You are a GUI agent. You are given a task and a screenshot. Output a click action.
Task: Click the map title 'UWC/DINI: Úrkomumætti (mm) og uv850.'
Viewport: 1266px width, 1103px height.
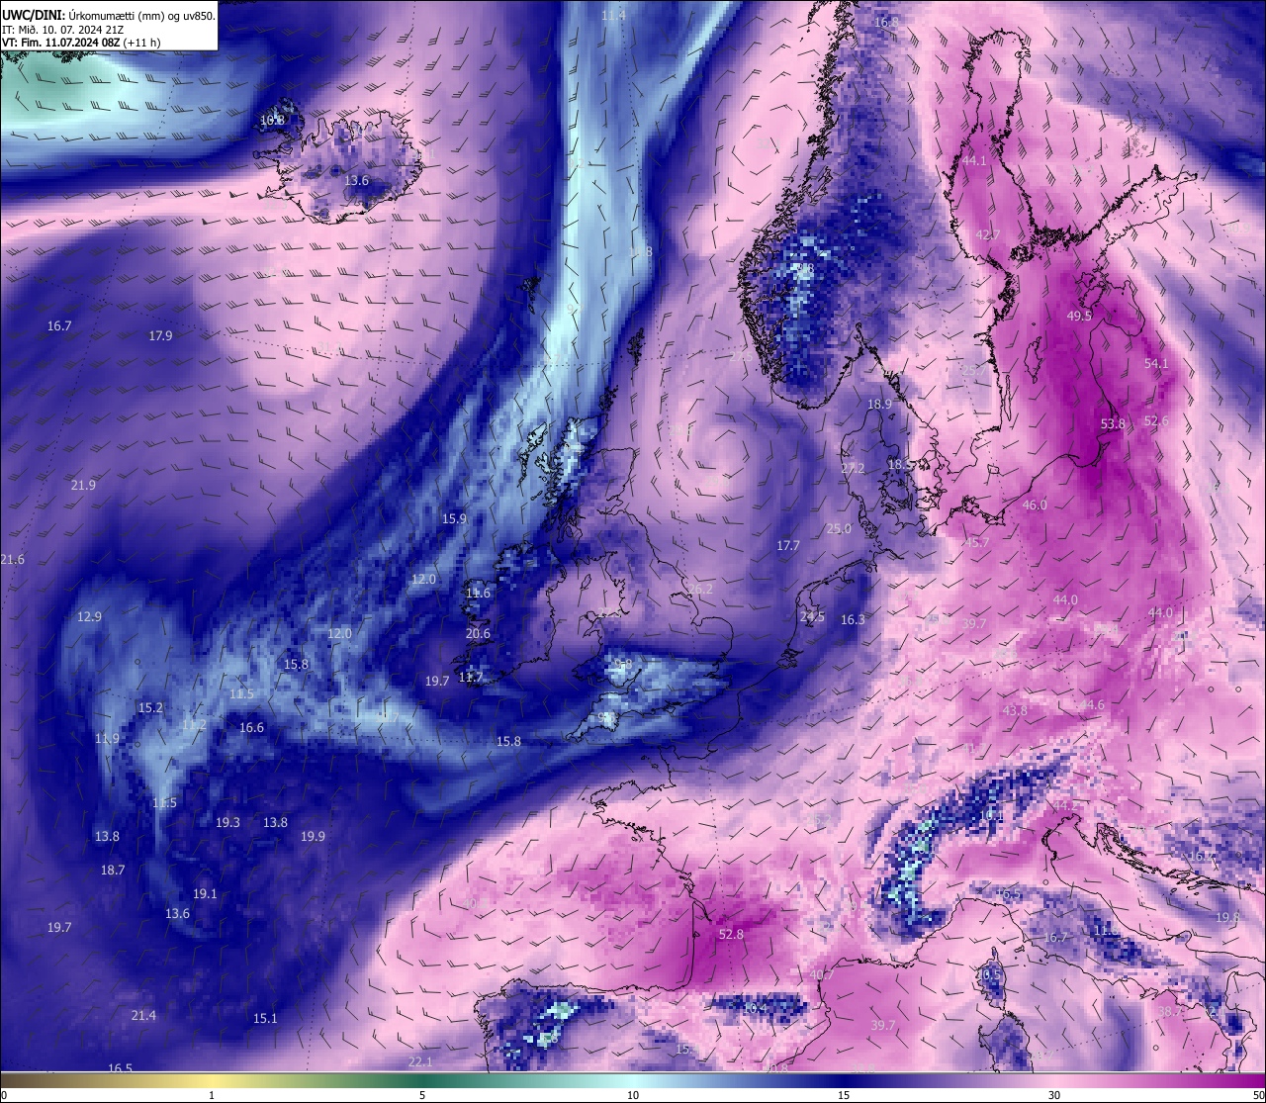coord(109,15)
